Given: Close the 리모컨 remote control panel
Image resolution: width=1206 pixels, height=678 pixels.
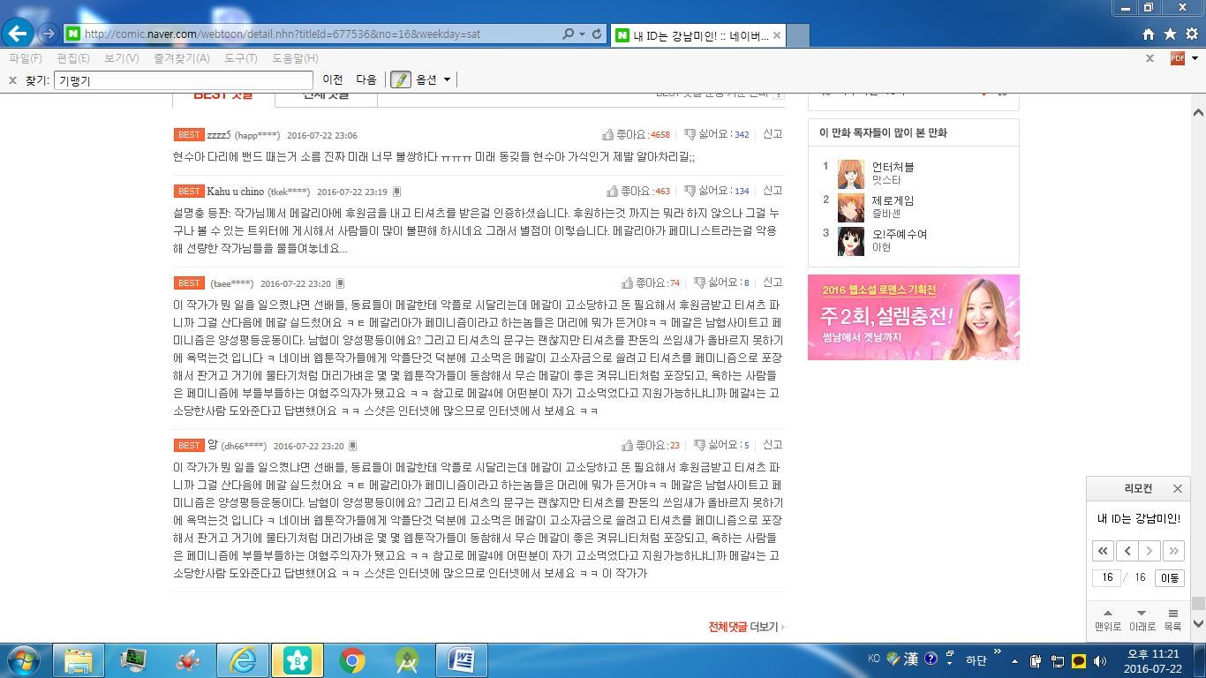Looking at the screenshot, I should pyautogui.click(x=1177, y=488).
